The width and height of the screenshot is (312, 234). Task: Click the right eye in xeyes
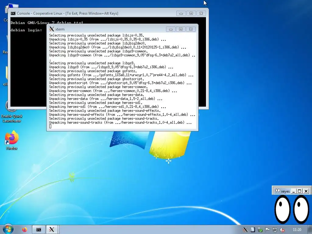tap(301, 209)
